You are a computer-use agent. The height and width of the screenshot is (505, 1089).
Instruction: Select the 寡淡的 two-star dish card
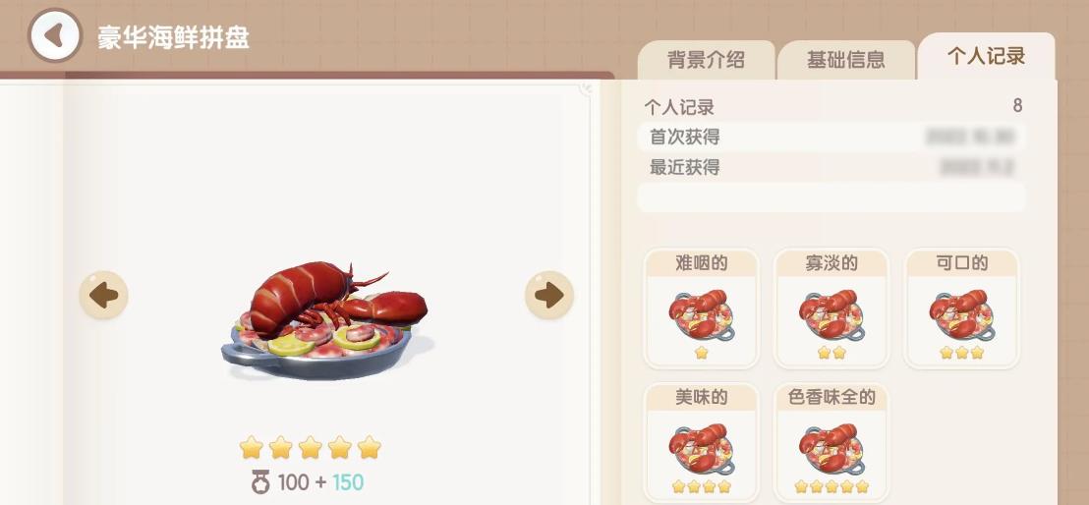point(831,309)
